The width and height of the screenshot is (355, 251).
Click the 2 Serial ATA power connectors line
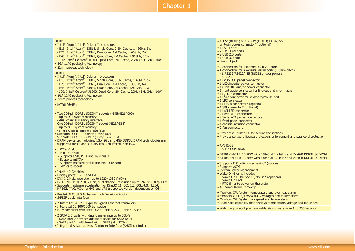(240, 117)
